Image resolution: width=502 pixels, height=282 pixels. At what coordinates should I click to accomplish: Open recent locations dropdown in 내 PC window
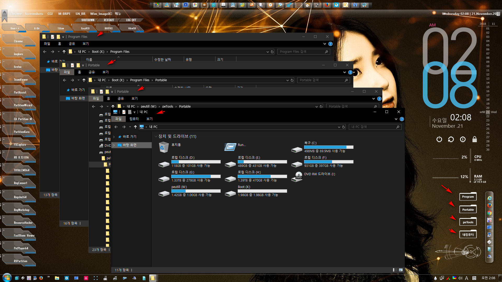[130, 127]
